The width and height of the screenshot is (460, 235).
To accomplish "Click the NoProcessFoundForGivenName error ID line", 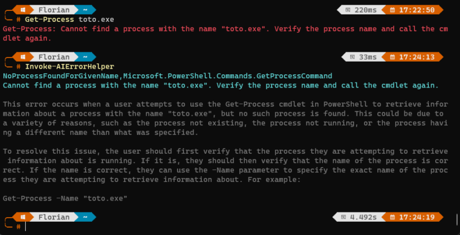I will tap(167, 76).
